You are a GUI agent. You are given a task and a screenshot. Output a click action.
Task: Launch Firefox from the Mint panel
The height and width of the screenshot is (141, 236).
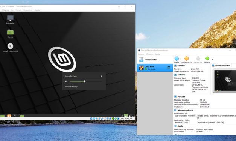click(x=9, y=115)
